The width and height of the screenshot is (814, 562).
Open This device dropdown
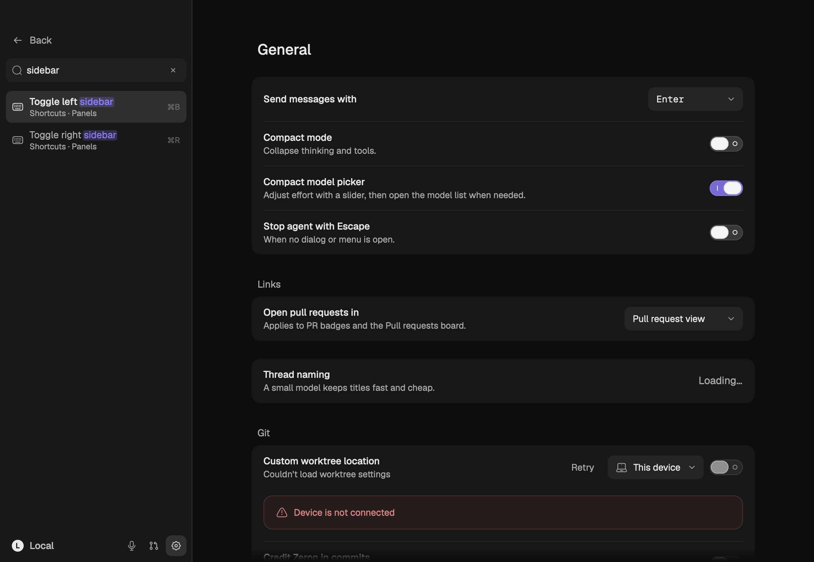point(655,467)
